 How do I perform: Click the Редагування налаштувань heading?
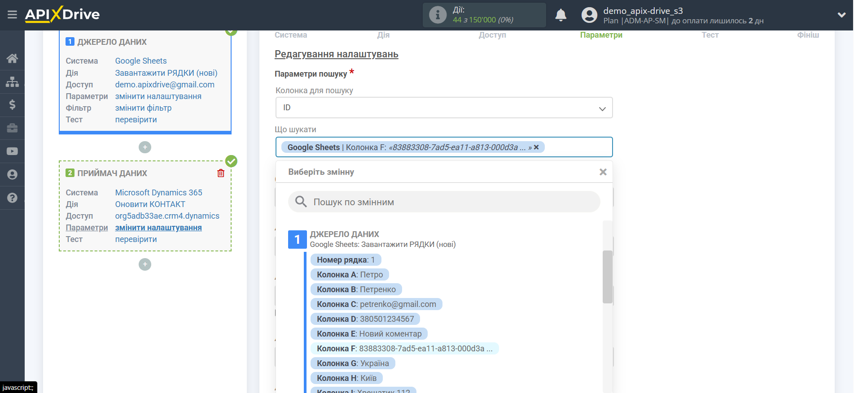pos(337,54)
